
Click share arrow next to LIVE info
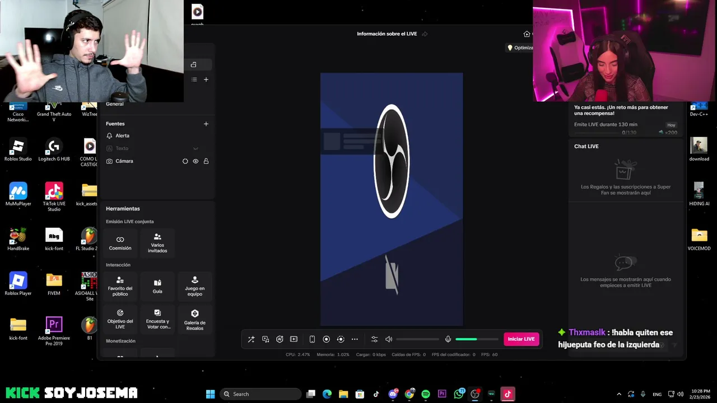pyautogui.click(x=425, y=34)
